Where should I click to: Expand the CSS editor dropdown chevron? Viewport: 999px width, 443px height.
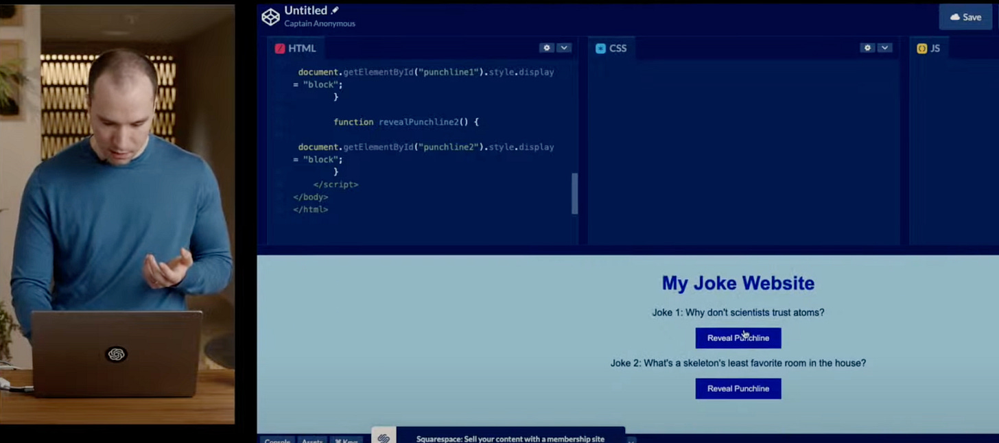(x=885, y=48)
